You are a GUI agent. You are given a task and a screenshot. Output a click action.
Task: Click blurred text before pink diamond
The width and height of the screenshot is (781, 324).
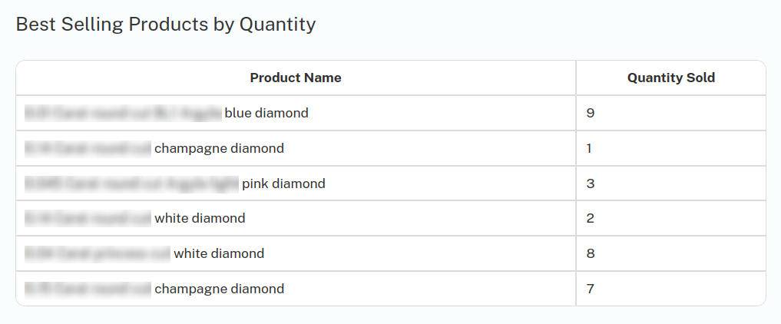(x=131, y=184)
